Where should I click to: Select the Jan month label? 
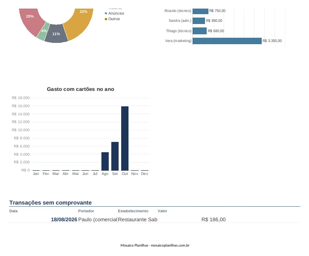coord(36,174)
